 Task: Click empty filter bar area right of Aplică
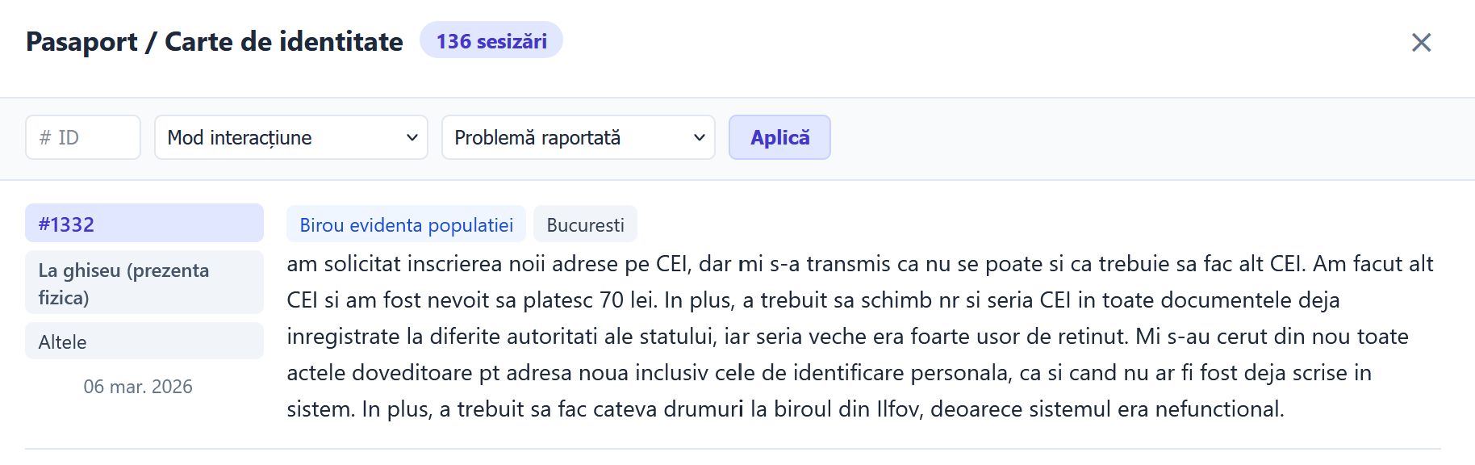pos(1130,138)
